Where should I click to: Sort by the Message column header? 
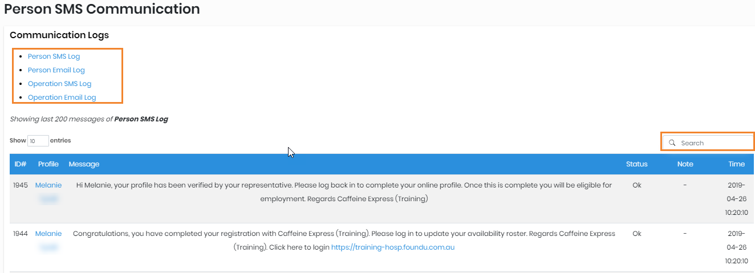(x=84, y=164)
